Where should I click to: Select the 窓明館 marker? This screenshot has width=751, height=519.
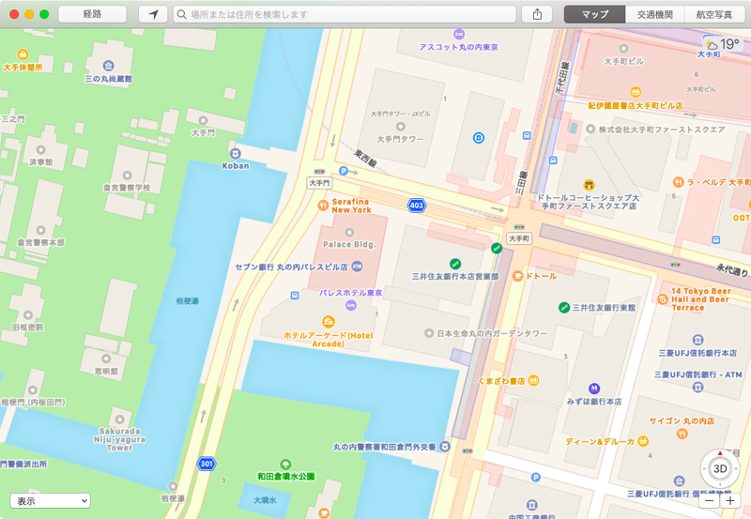(106, 359)
